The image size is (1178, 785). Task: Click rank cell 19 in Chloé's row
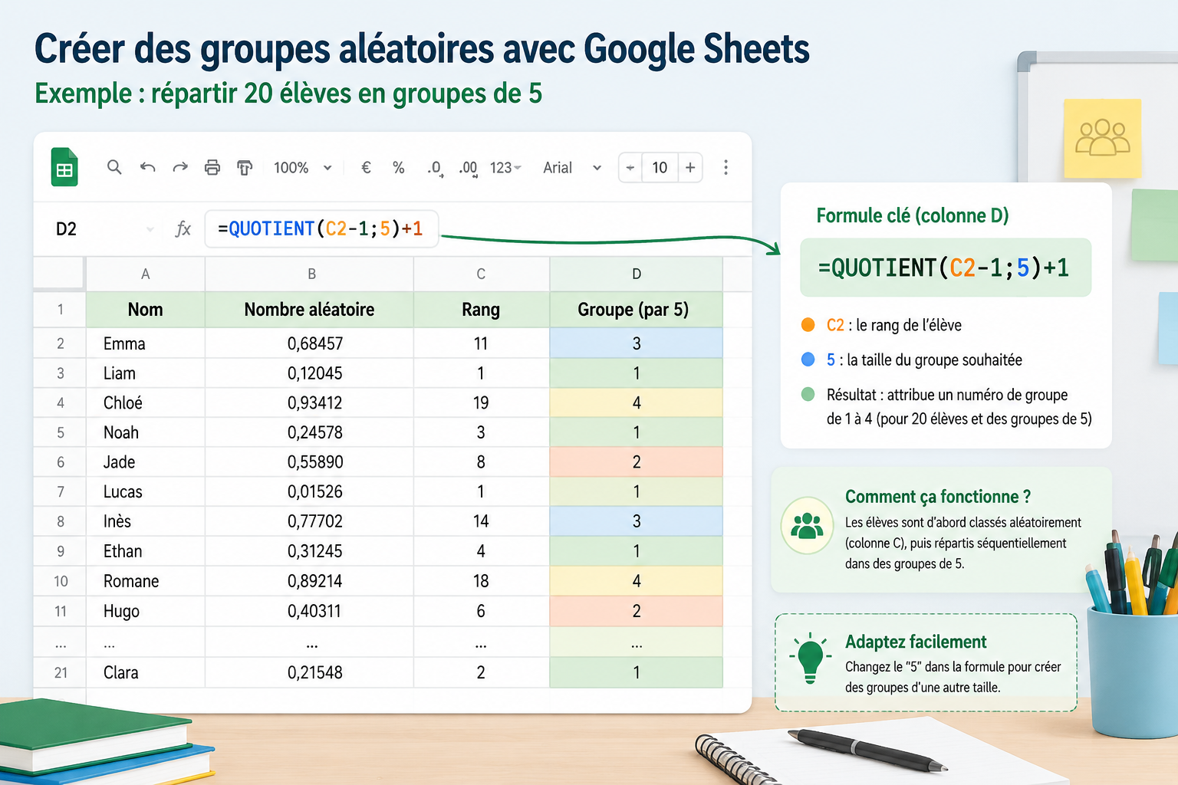pos(481,402)
